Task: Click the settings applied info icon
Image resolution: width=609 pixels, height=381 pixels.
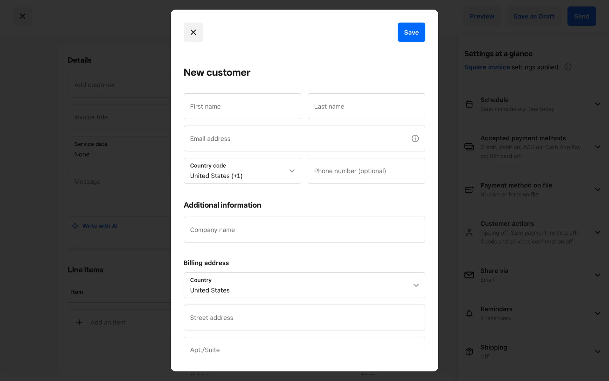Action: click(568, 67)
